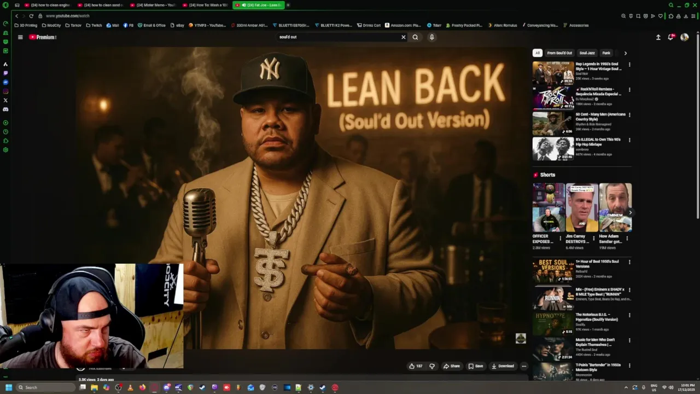700x394 pixels.
Task: Share the Lean Back video
Action: point(452,366)
